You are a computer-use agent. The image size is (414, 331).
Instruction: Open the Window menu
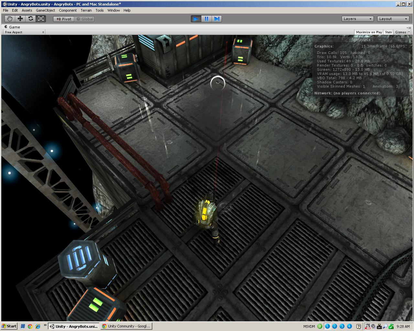[114, 10]
